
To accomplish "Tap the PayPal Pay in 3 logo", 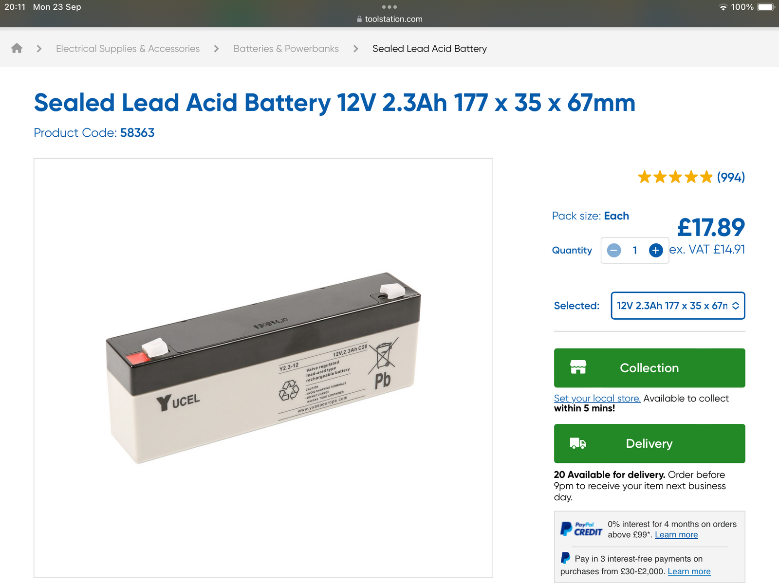I will click(x=565, y=558).
